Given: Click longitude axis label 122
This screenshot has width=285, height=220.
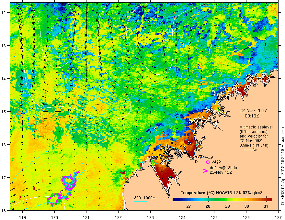Looking at the screenshot, I should tap(118, 217).
